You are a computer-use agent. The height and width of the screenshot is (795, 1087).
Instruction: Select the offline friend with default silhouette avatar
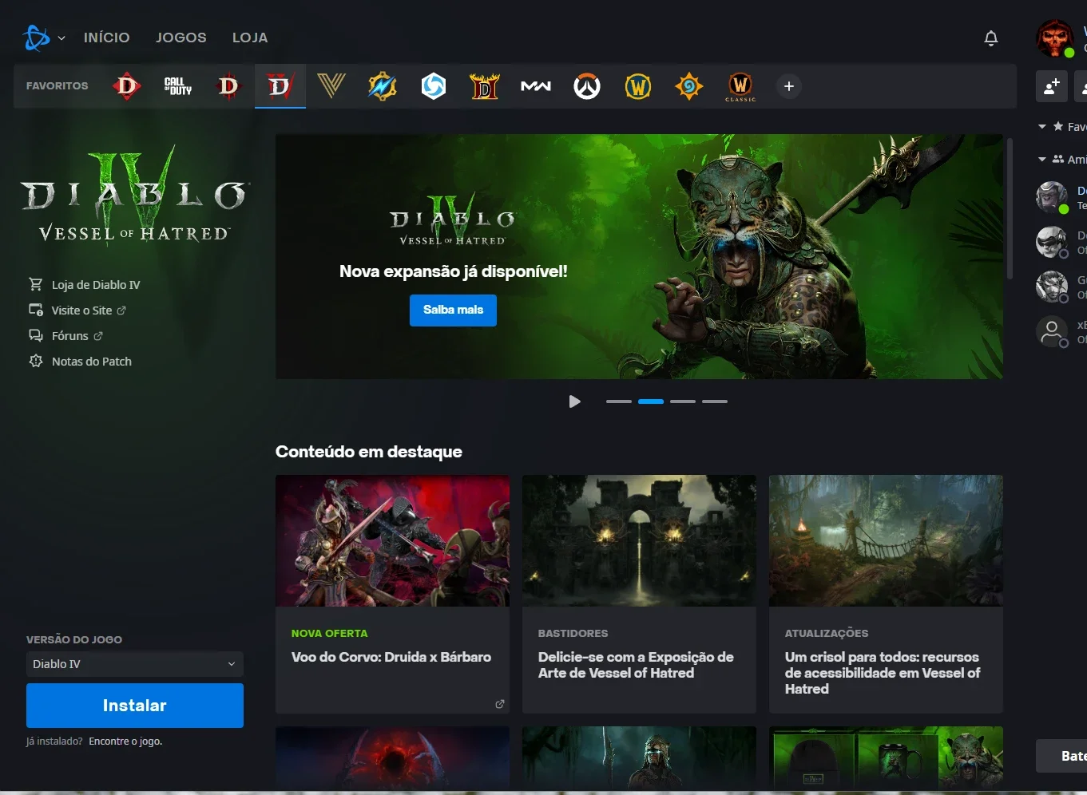pos(1052,330)
